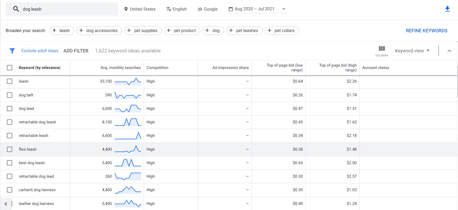Sort by Ad impression share column
This screenshot has width=458, height=210.
pos(230,68)
